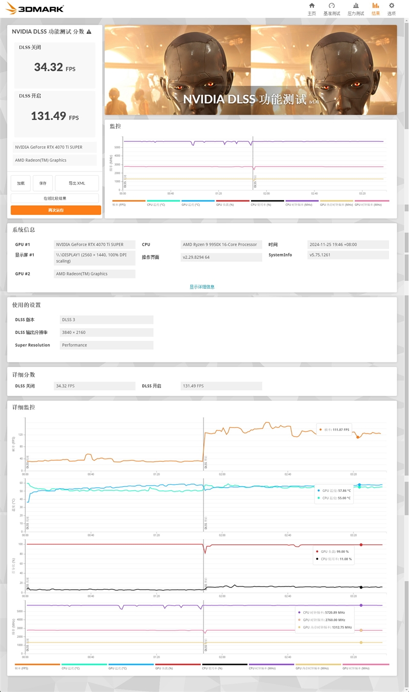Open the DLSS 输出分辨率 selector showing 3840 × 2160
The image size is (409, 692).
[x=106, y=332]
